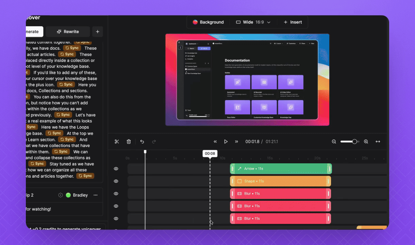Click the plus button beside Rewrite
415x245 pixels.
98,32
